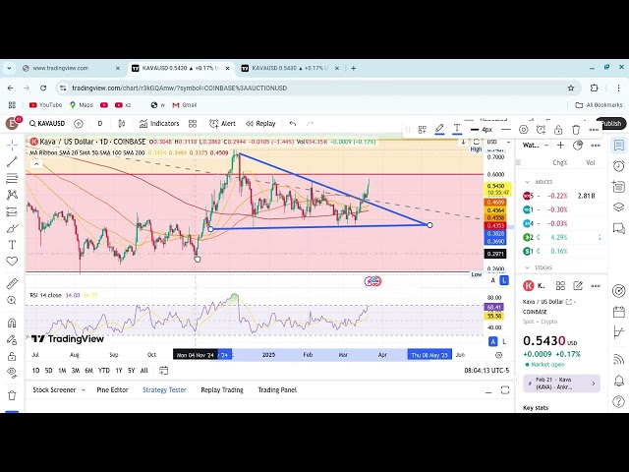Open the Alerts alarm clock panel
Image resolution: width=629 pixels, height=472 pixels.
point(618,166)
